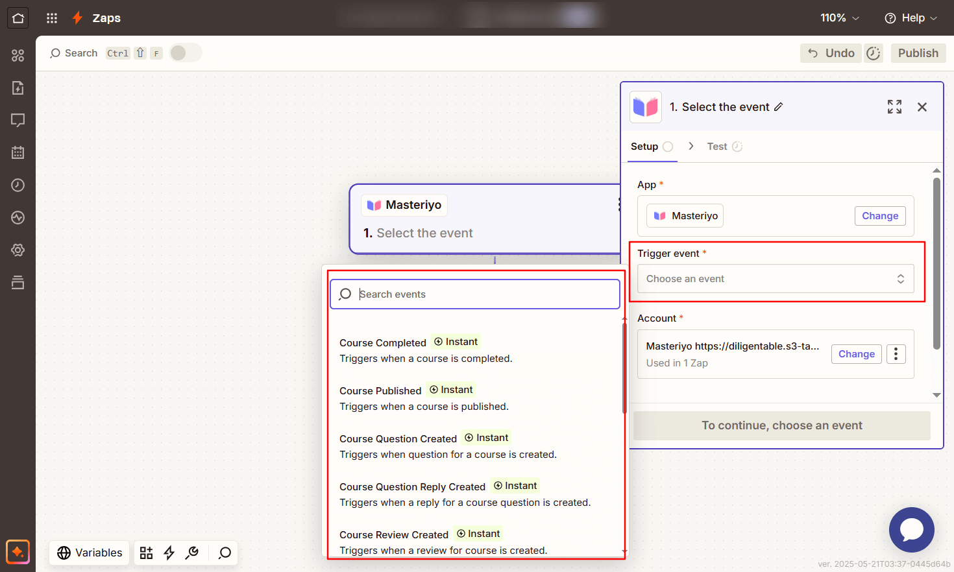Image resolution: width=954 pixels, height=572 pixels.
Task: Click the add-step grid icon in bottom toolbar
Action: pyautogui.click(x=147, y=553)
